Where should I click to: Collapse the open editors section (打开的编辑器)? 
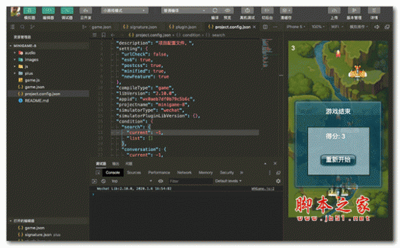pyautogui.click(x=11, y=221)
